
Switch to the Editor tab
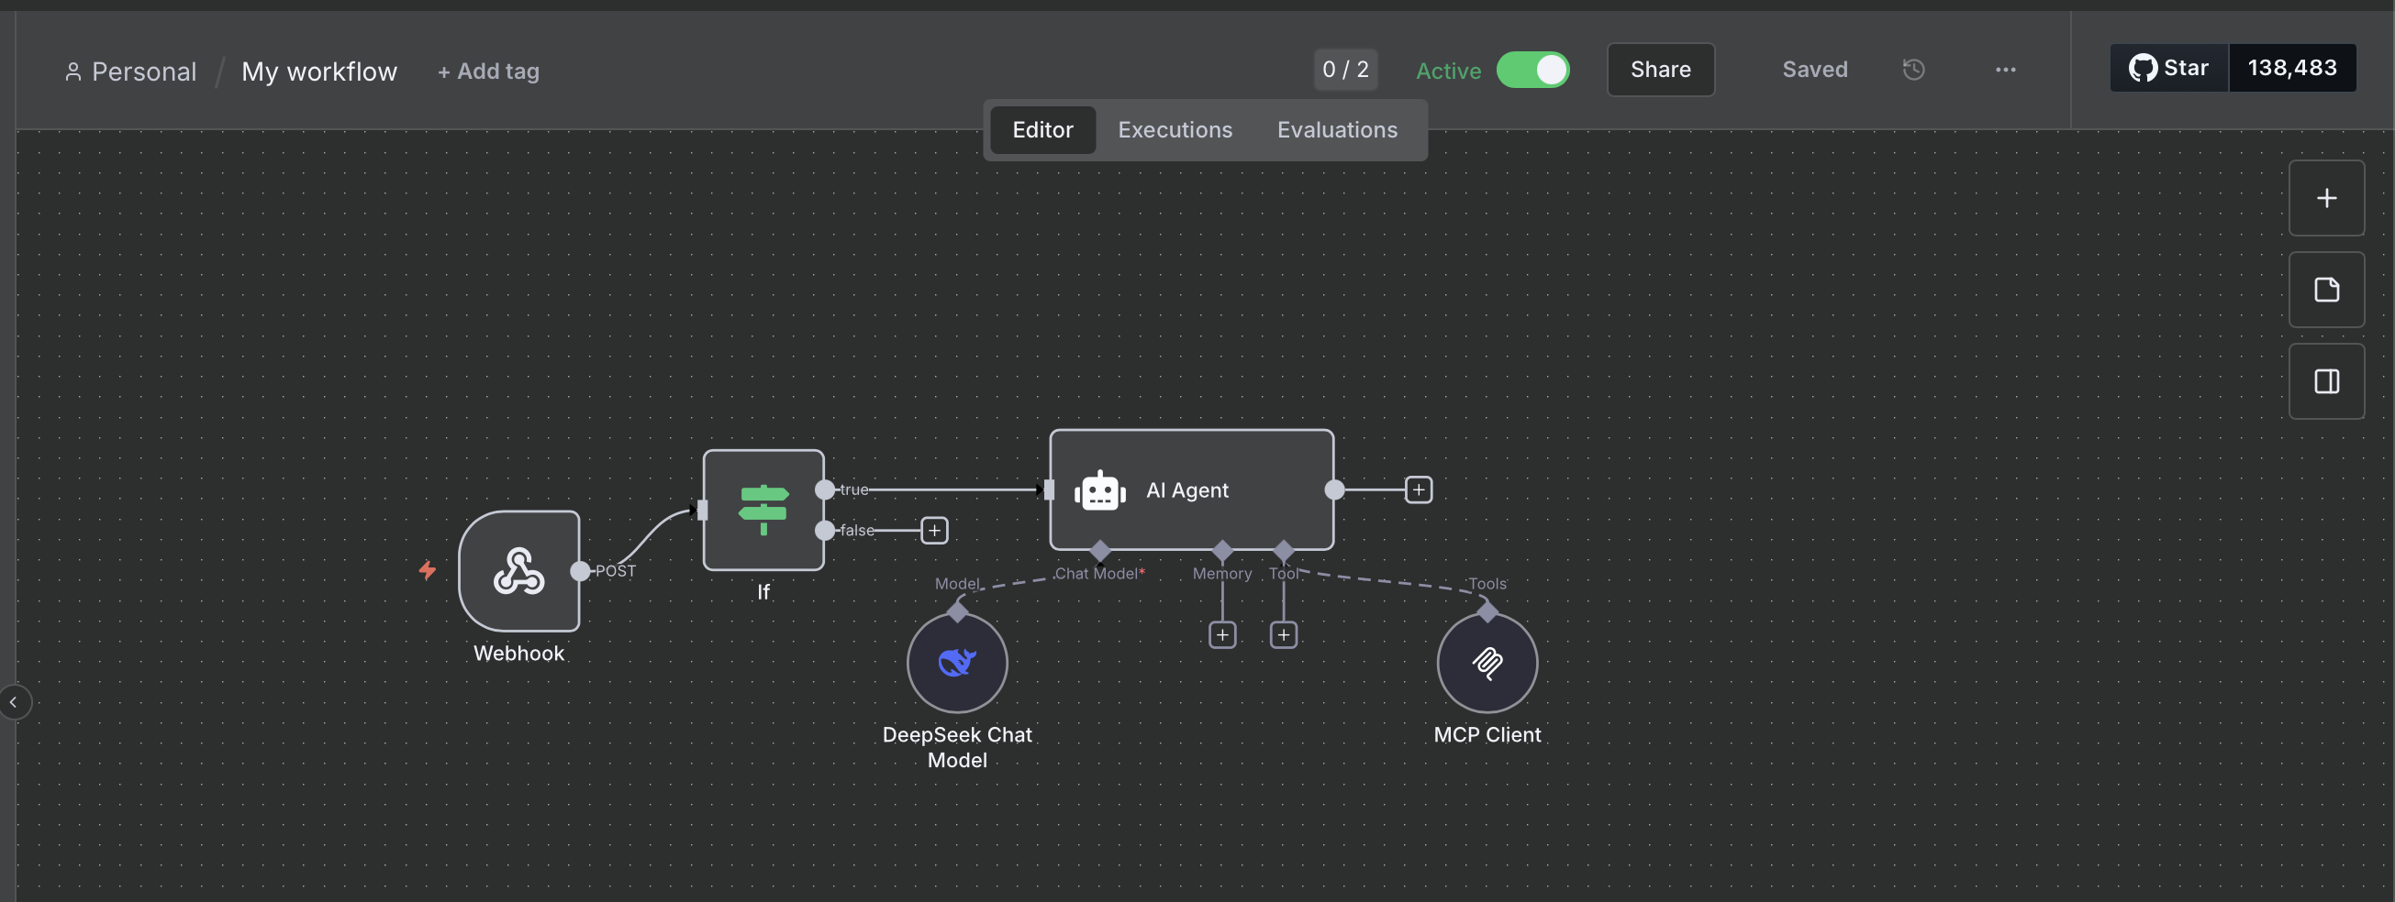click(1042, 130)
